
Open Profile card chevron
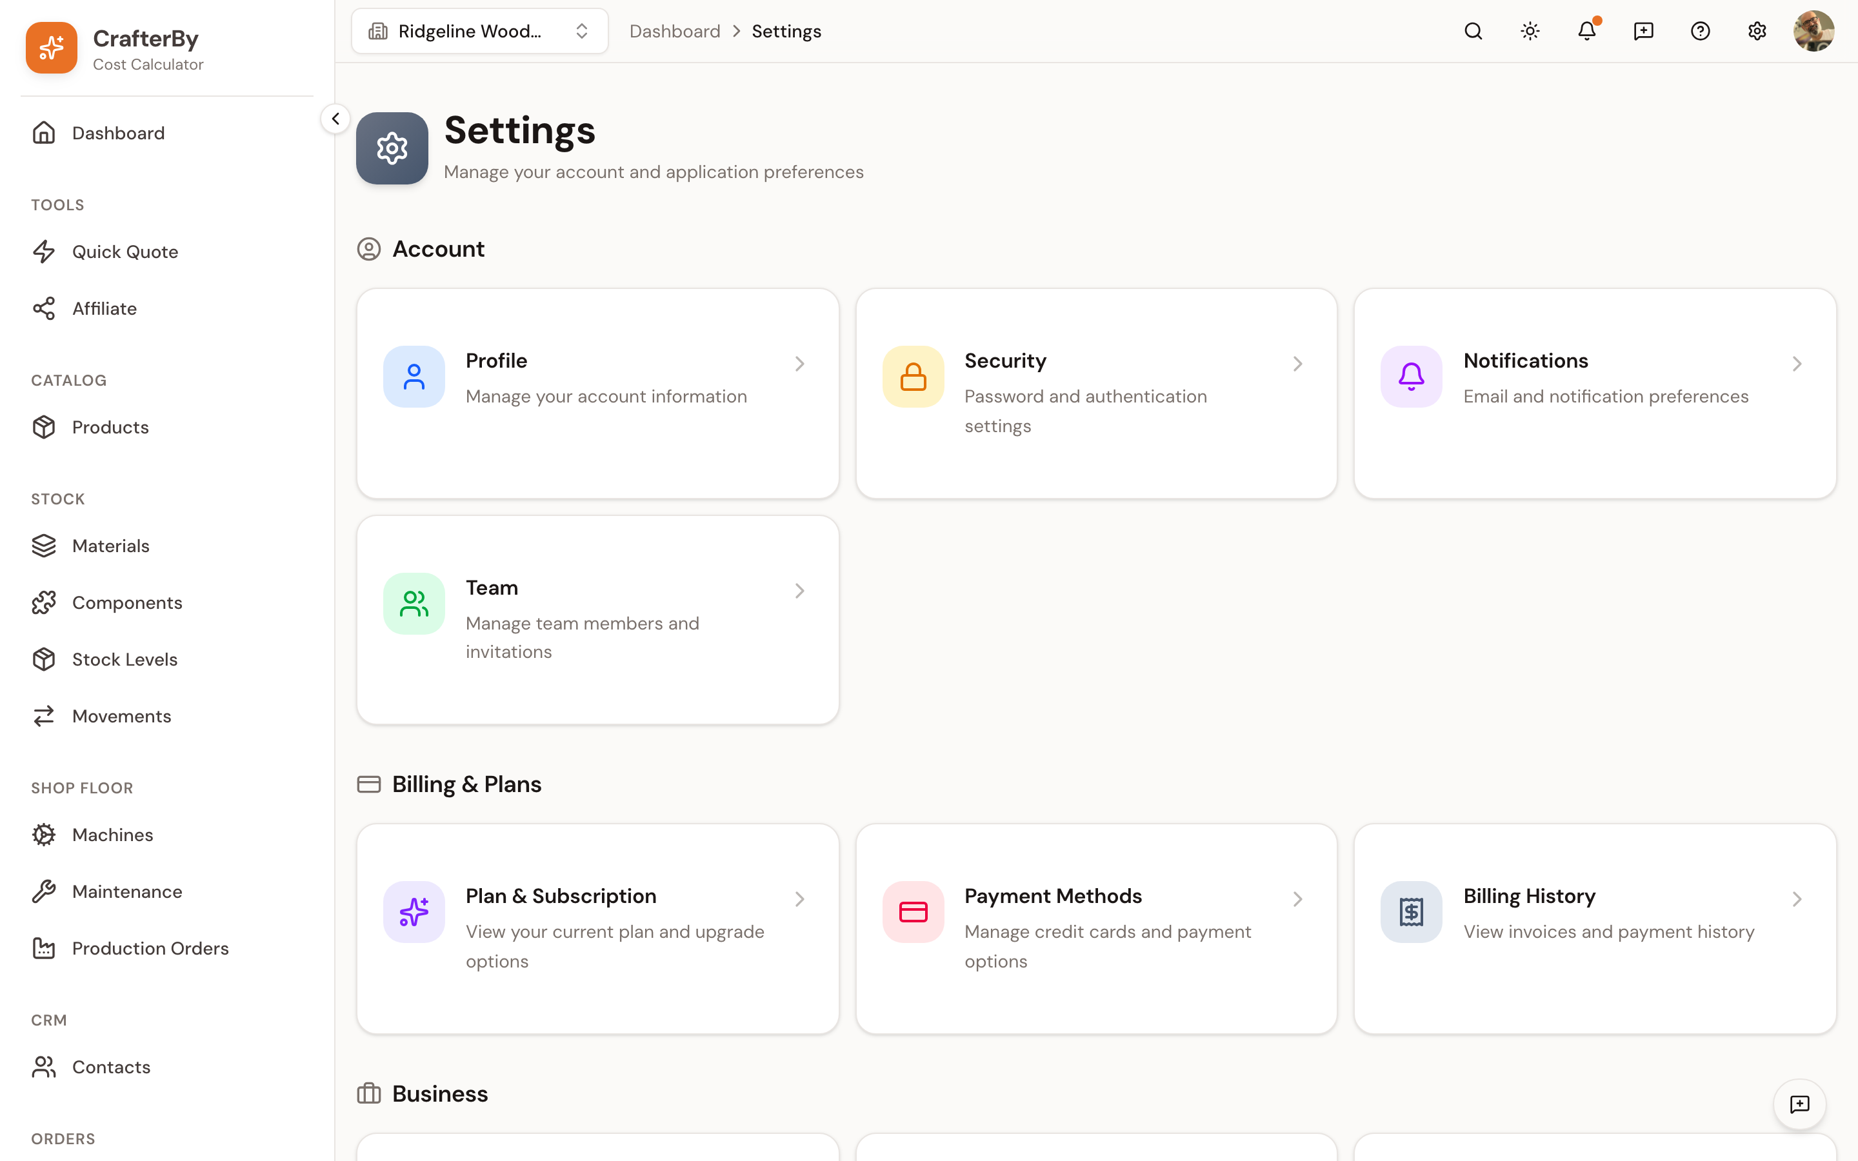pyautogui.click(x=799, y=364)
